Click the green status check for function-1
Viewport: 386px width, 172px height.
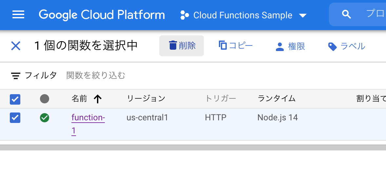click(x=45, y=118)
